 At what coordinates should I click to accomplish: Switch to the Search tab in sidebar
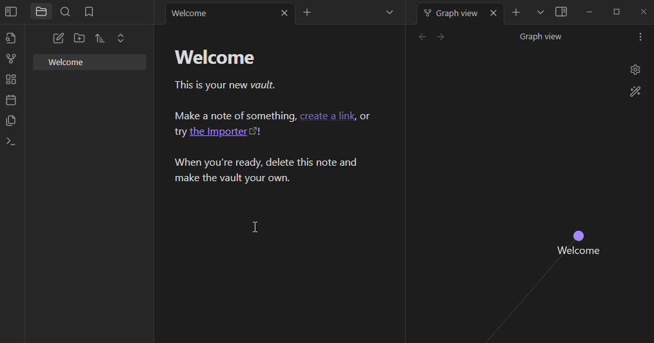pyautogui.click(x=65, y=12)
